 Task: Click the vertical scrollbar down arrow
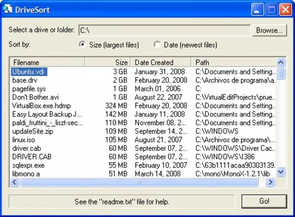coord(281,172)
